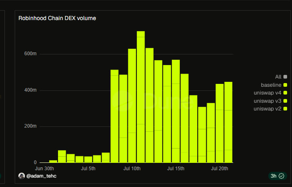Click the 200m y-axis label

click(x=30, y=126)
